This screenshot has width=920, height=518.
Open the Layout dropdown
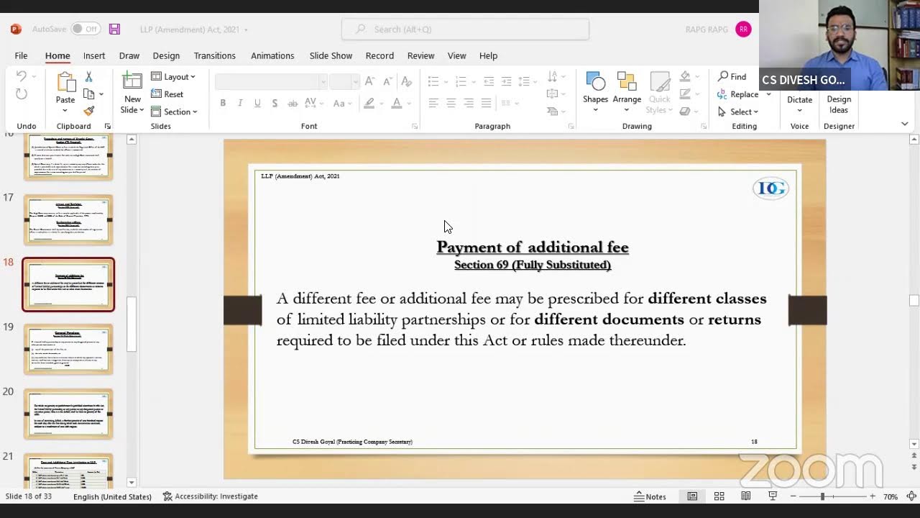[x=172, y=77]
